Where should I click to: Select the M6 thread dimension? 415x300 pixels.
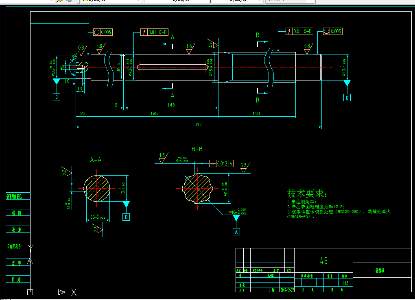click(63, 68)
